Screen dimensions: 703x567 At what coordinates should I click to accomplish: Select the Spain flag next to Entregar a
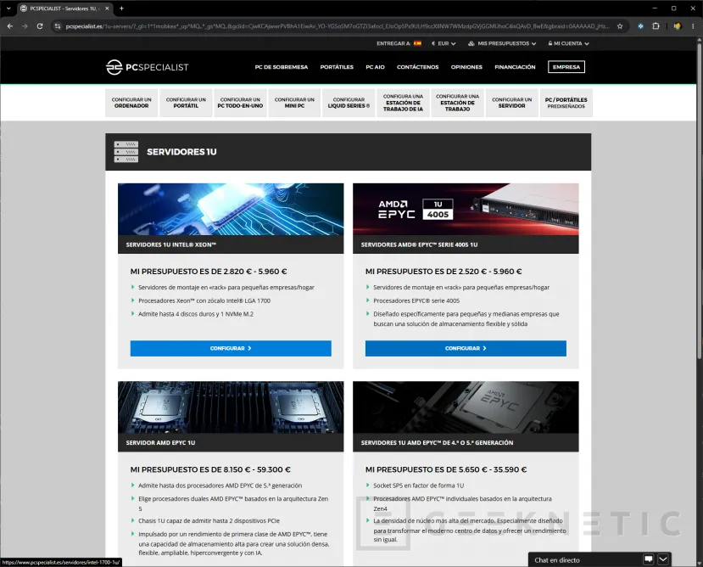pos(417,43)
